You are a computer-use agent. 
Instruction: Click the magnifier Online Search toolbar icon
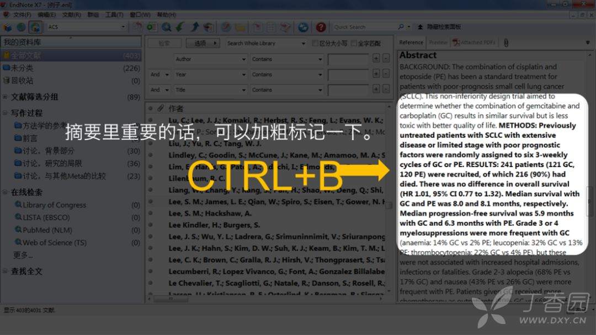point(166,27)
